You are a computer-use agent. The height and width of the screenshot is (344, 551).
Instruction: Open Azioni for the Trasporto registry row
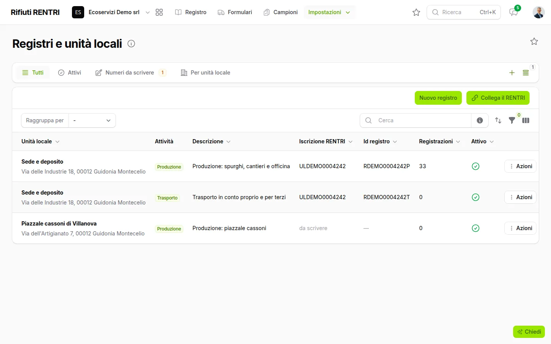520,197
